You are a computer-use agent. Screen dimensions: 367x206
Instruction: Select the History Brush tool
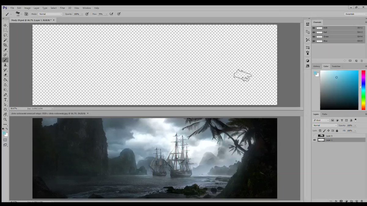(x=5, y=70)
